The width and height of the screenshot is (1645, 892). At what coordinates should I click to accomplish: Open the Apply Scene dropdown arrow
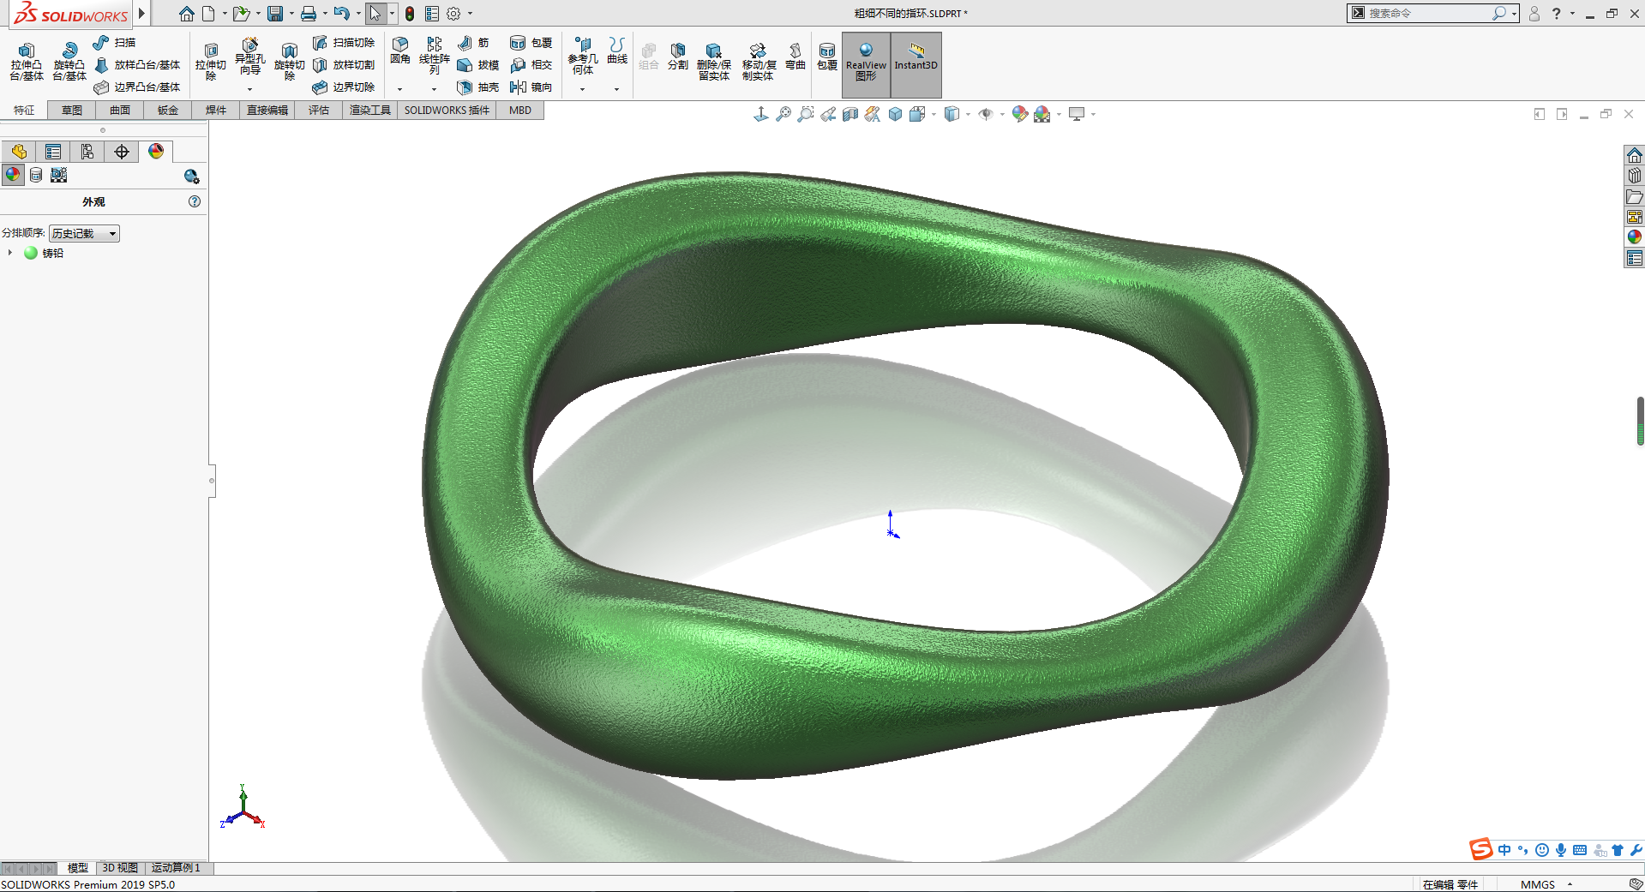click(1060, 114)
